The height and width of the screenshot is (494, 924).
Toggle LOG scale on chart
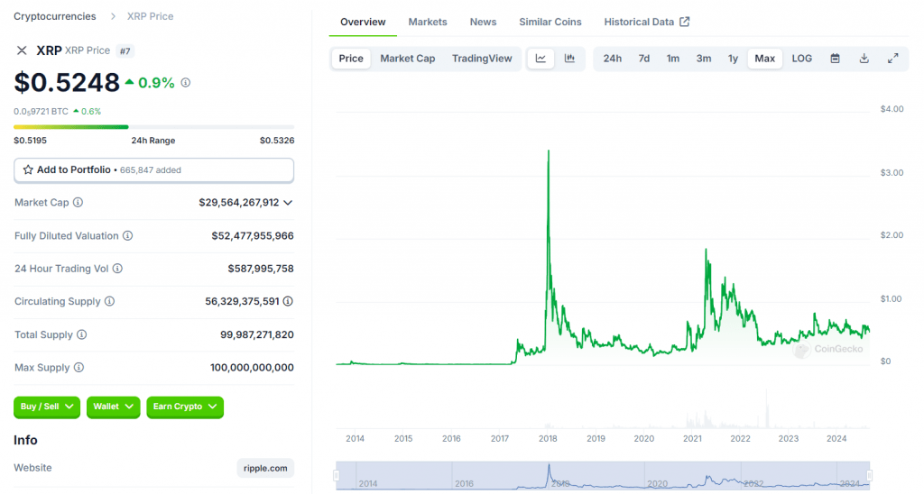(801, 59)
